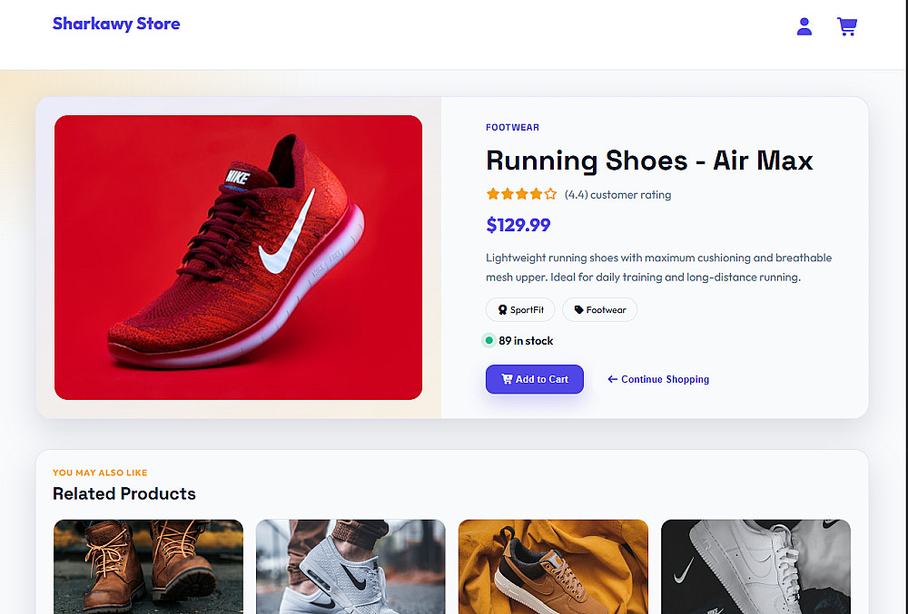Click the SportFit brand badge icon

[502, 310]
